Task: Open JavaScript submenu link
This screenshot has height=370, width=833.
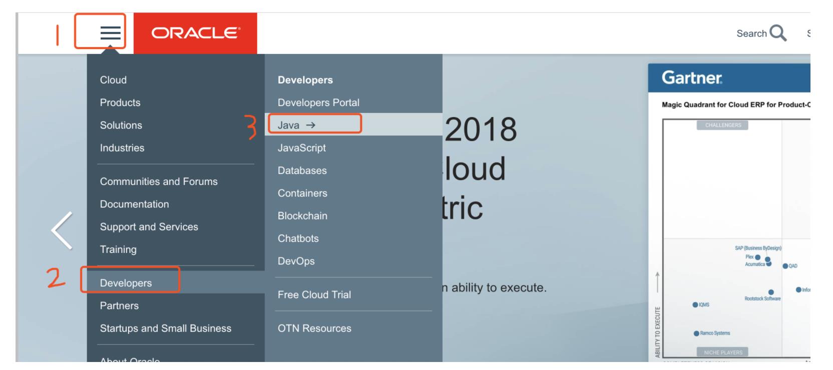Action: 302,148
